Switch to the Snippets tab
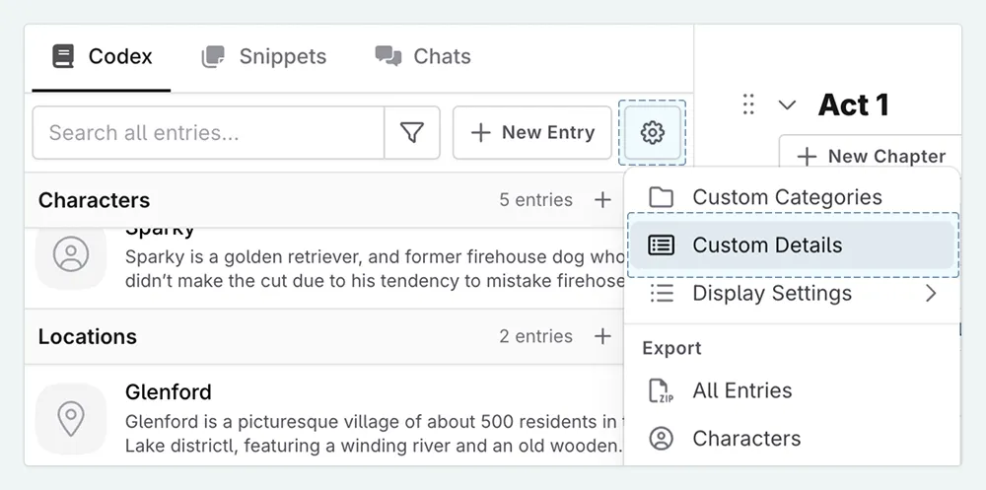Image resolution: width=986 pixels, height=490 pixels. (x=264, y=57)
